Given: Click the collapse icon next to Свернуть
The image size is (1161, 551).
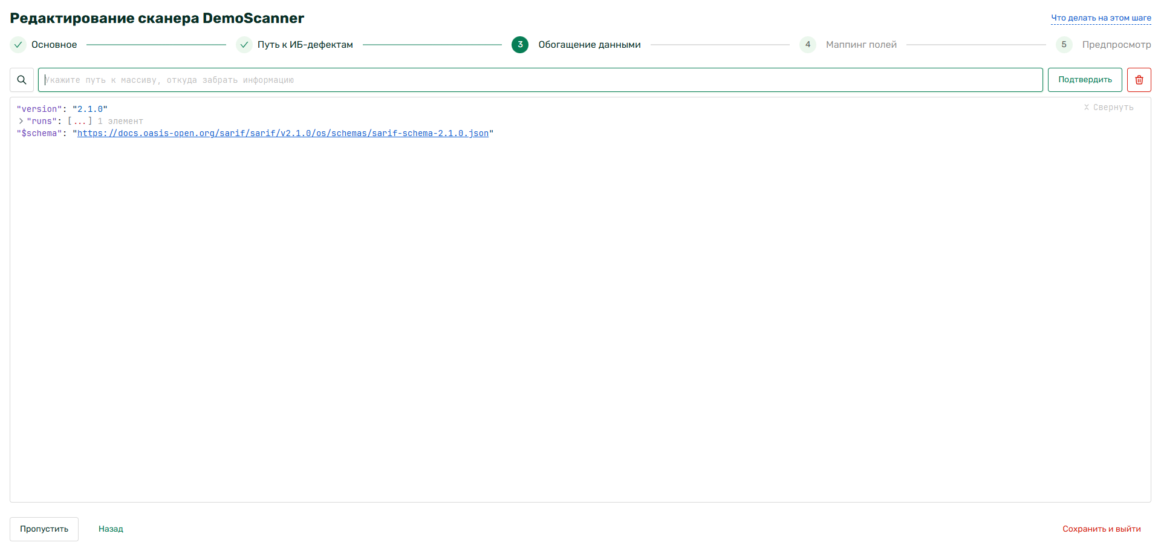Looking at the screenshot, I should (1086, 108).
